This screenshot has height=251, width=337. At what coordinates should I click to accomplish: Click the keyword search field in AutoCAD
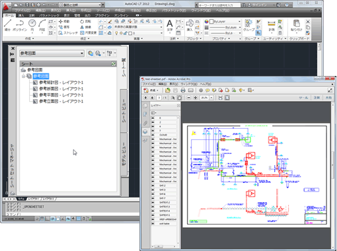tap(219, 5)
